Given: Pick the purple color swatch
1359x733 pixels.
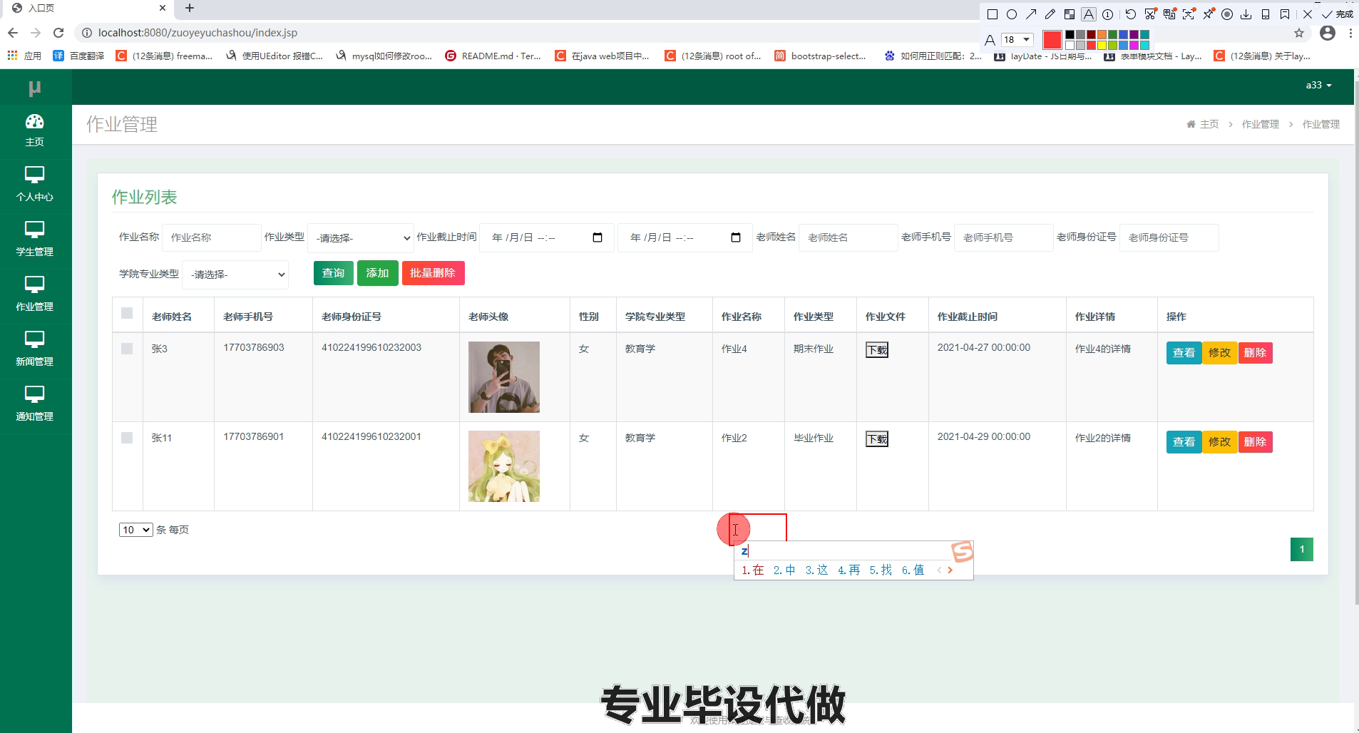Looking at the screenshot, I should [1134, 34].
